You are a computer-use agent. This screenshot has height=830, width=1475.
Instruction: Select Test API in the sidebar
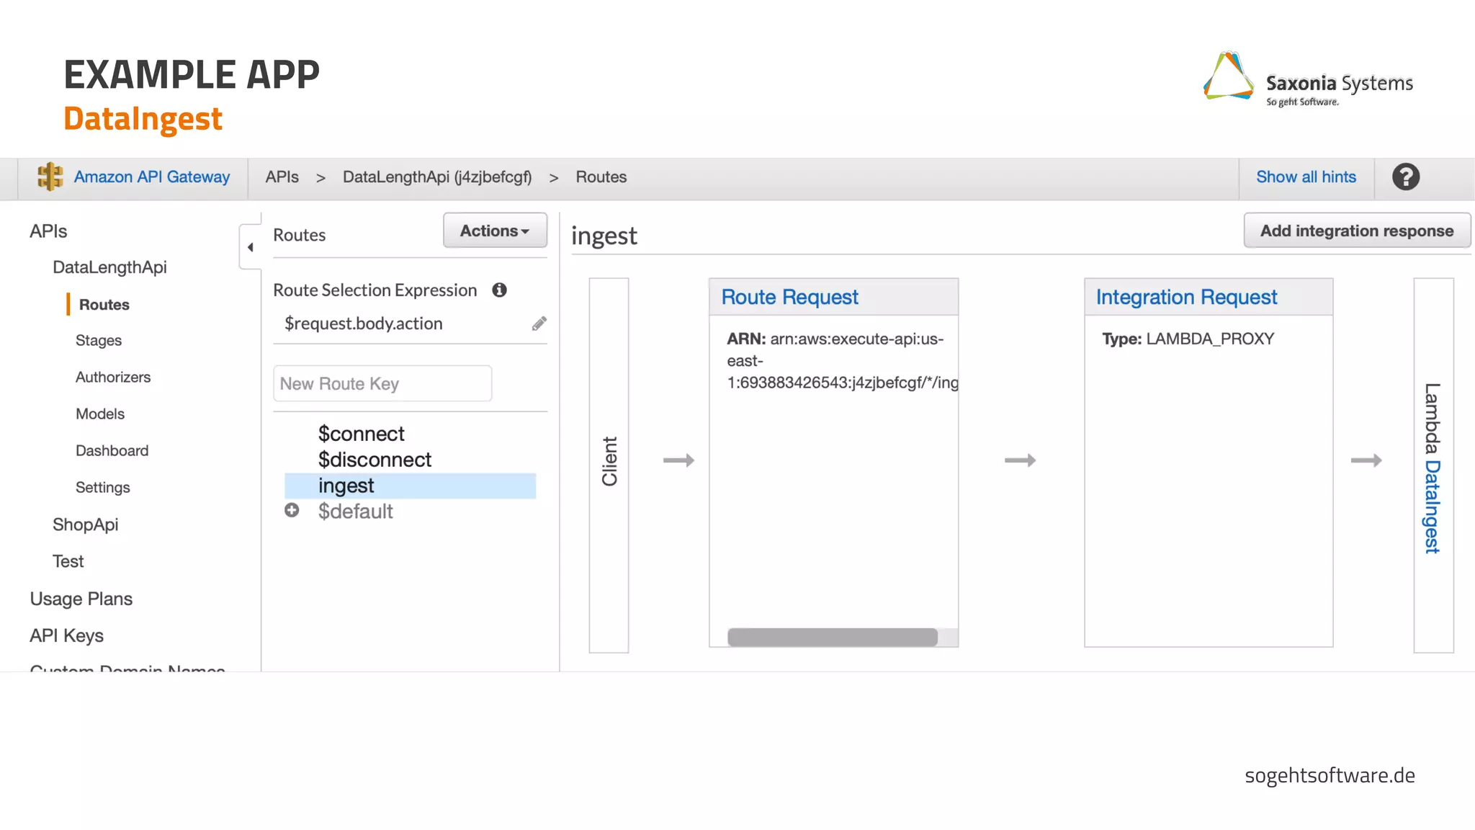click(x=68, y=561)
